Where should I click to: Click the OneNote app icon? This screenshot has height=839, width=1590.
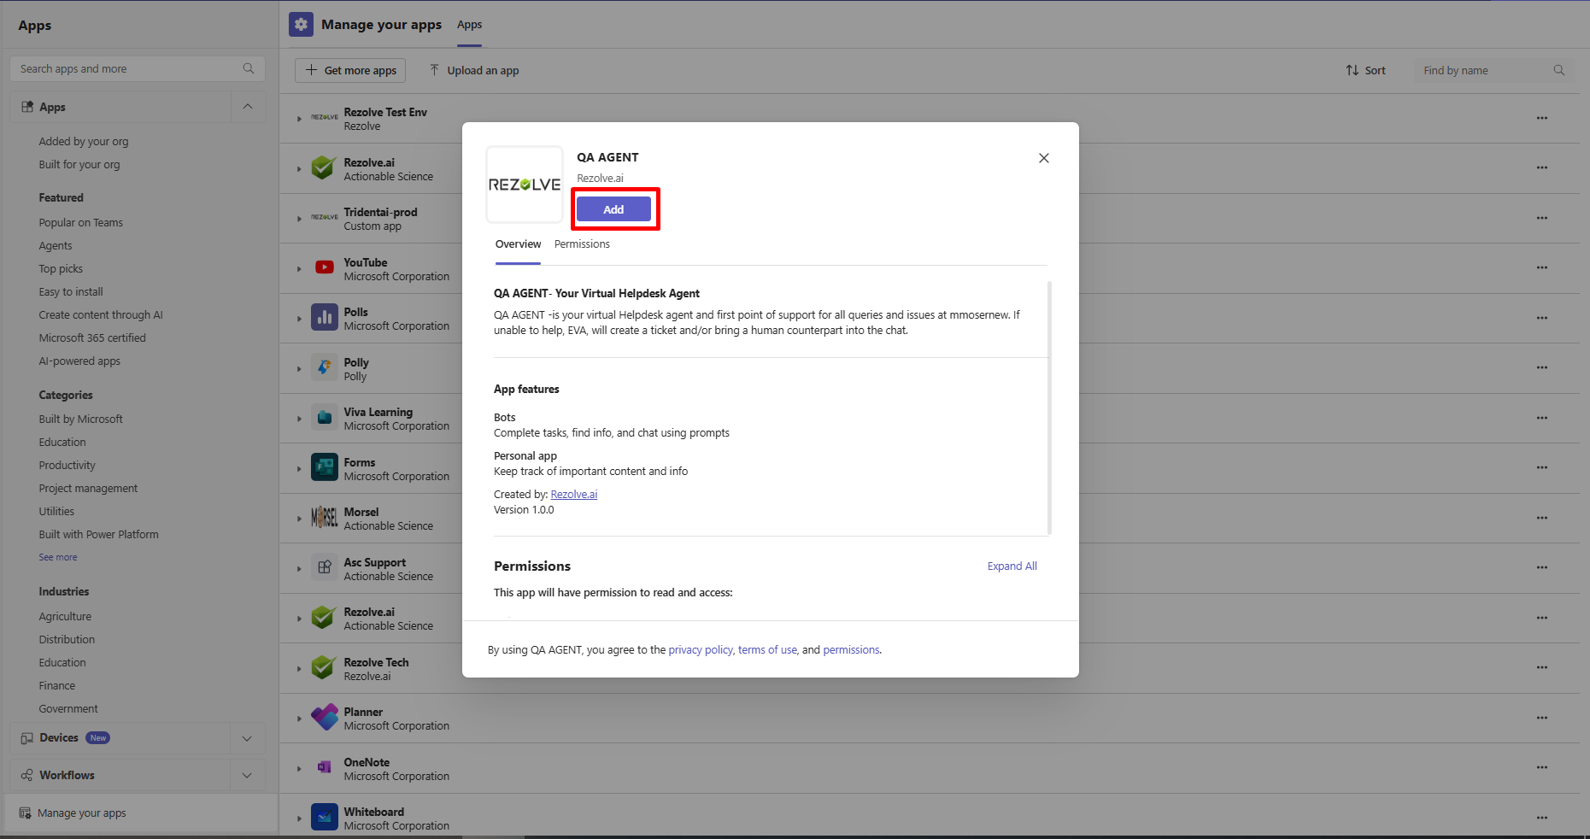[325, 767]
